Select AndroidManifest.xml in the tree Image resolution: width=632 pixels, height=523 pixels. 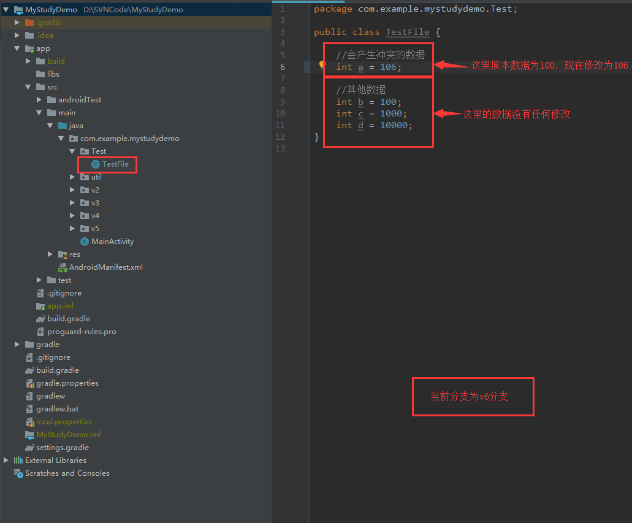pyautogui.click(x=106, y=267)
